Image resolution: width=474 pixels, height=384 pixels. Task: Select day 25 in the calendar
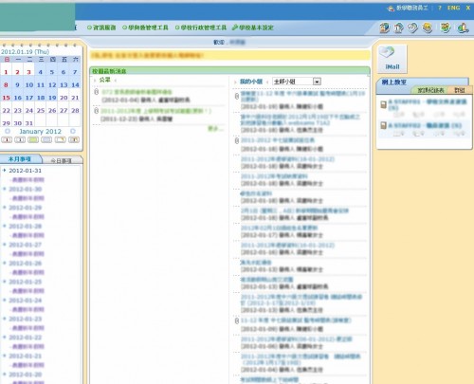(x=41, y=111)
